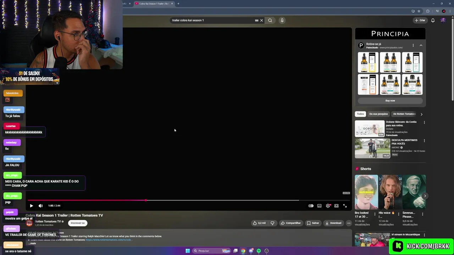This screenshot has width=454, height=255.
Task: Click the taskbar Pesquisar search box
Action: [211, 251]
